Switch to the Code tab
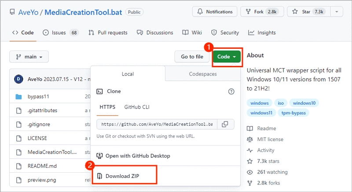Screen dimensions: 352x192 23,33
